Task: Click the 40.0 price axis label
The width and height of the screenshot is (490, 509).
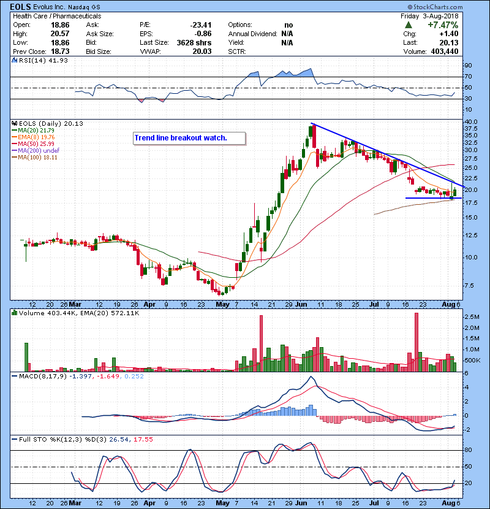Action: point(471,122)
